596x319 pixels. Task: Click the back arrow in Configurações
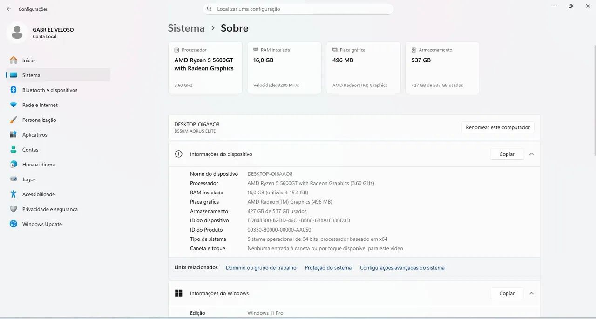9,9
